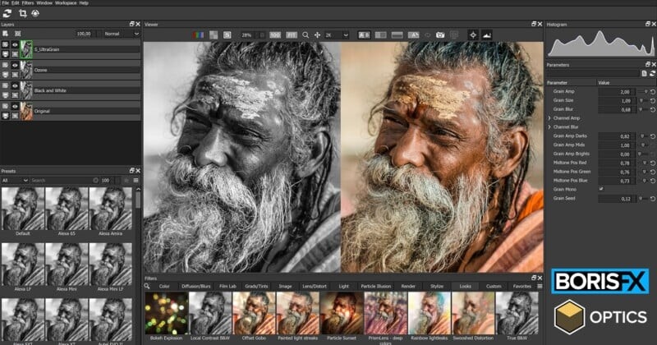Click the FIT zoom button
The image size is (657, 345).
coord(292,35)
